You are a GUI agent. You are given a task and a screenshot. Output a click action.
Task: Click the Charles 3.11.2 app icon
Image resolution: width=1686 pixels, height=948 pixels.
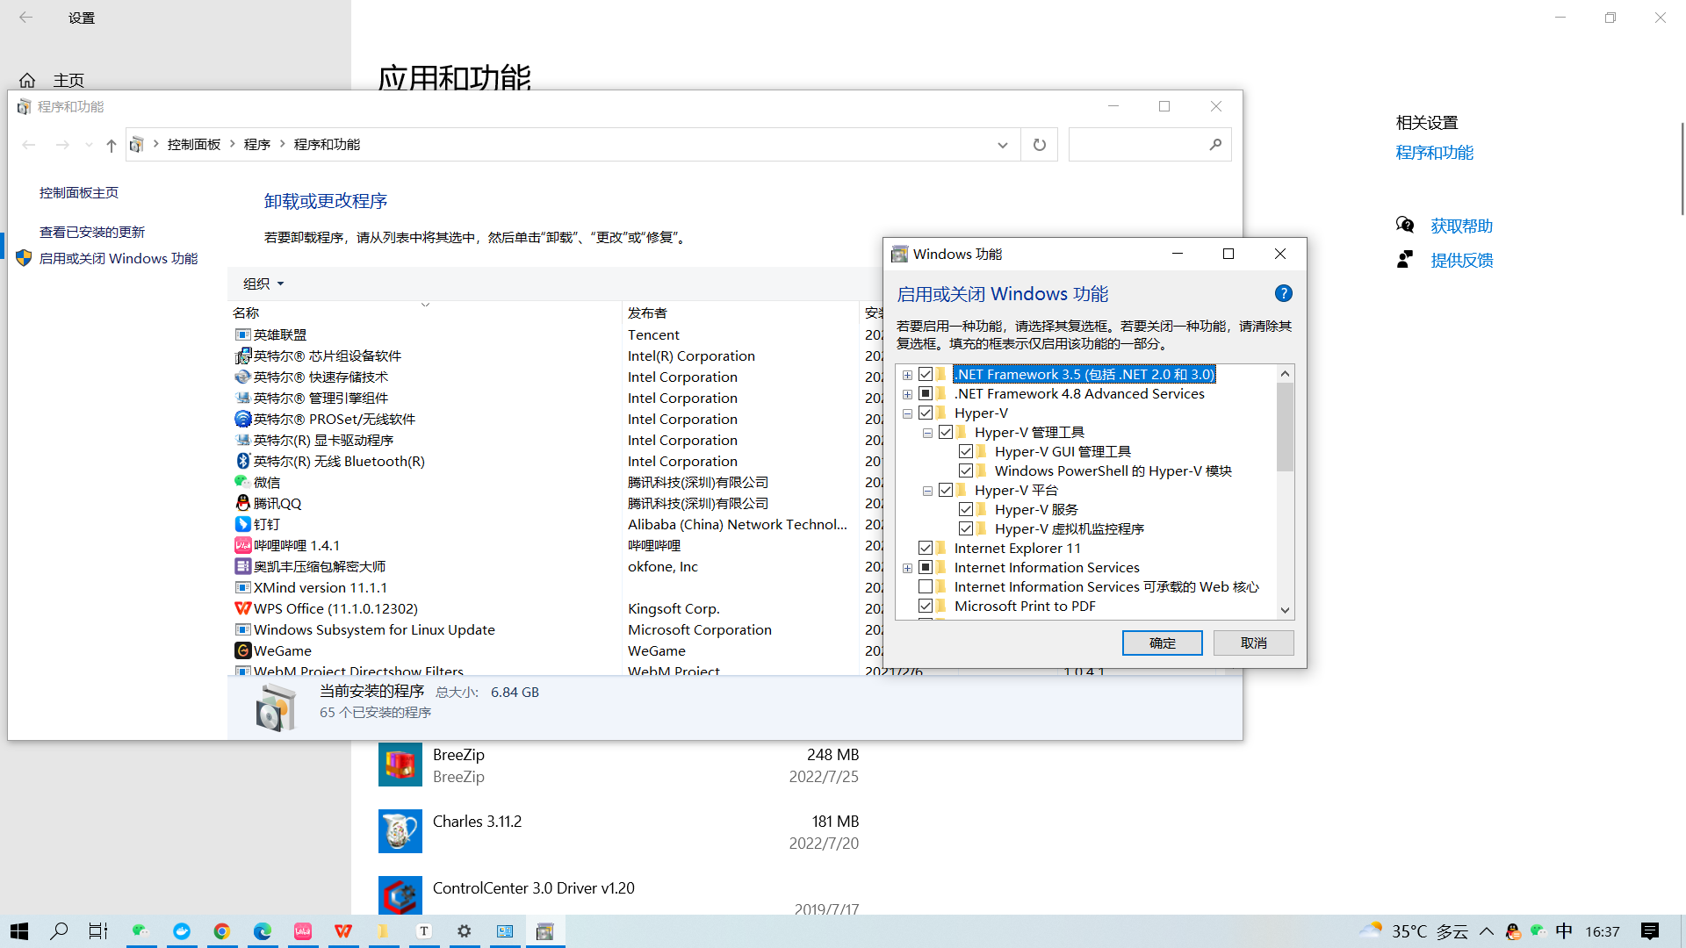point(400,831)
